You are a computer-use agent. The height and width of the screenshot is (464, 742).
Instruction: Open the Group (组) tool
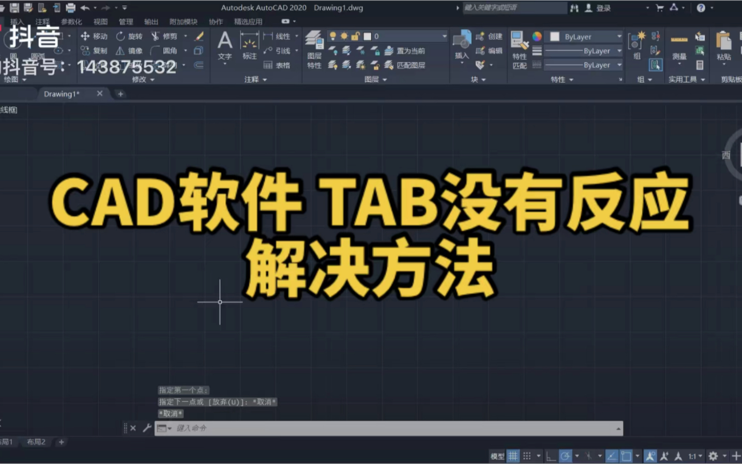point(637,46)
